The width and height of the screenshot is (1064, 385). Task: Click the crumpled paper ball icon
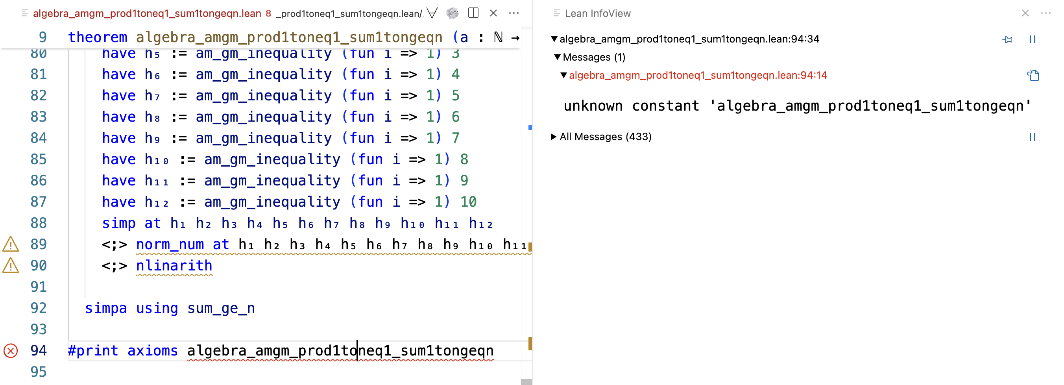[x=452, y=13]
